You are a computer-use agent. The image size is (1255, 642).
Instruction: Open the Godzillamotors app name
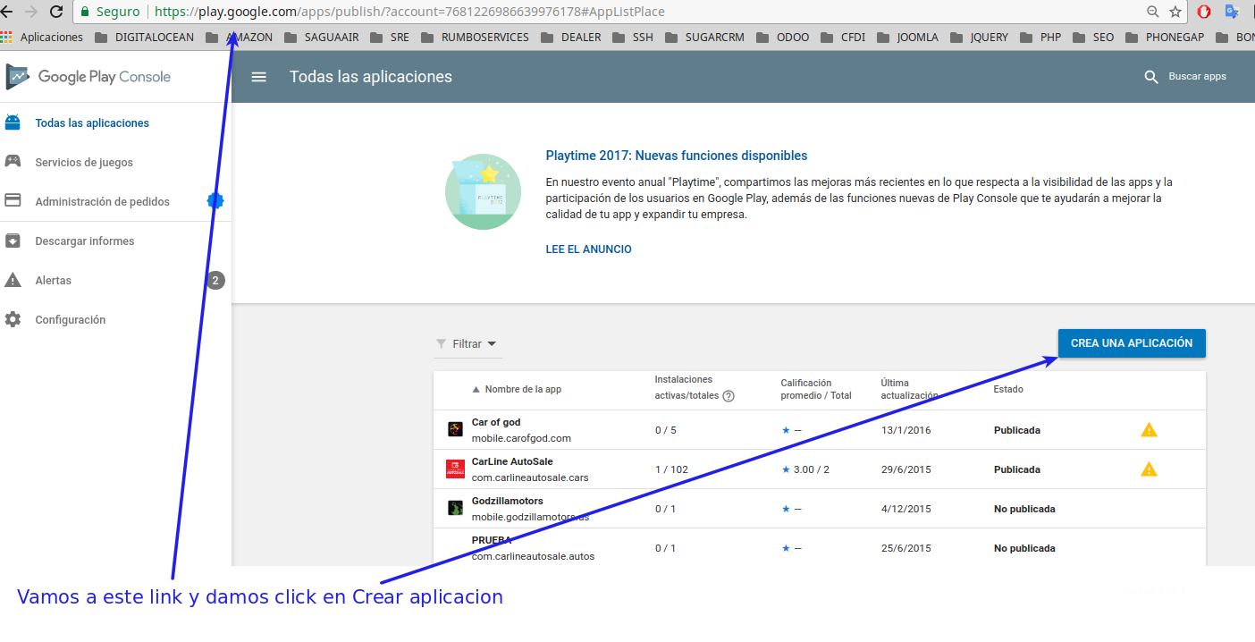pos(507,501)
